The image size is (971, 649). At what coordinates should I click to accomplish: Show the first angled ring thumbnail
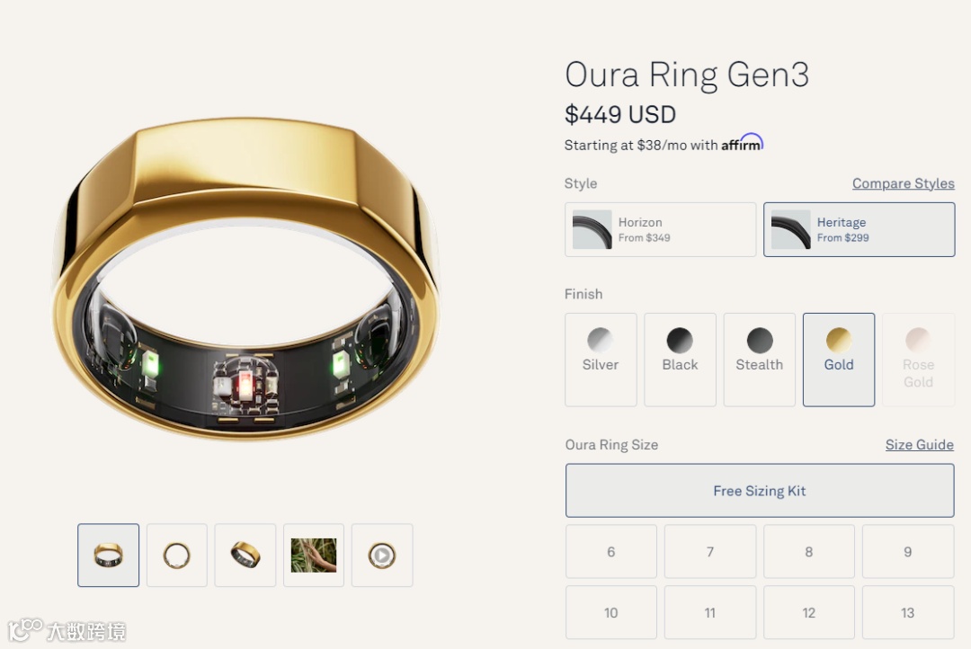pos(109,555)
